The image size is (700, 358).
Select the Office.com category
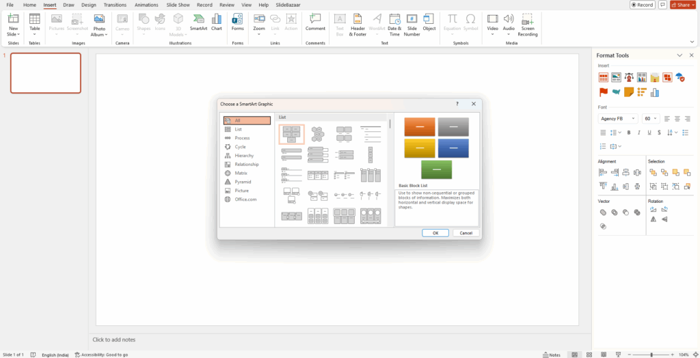[x=247, y=199]
